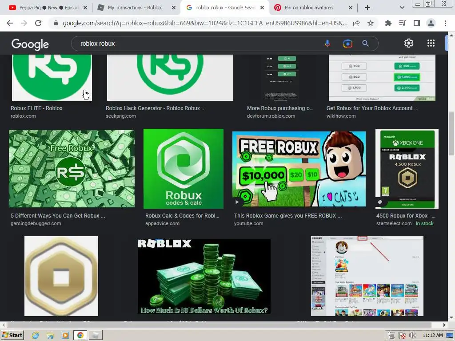Open Robux Calc & Codes for Robl... link
455x341 pixels.
click(x=182, y=216)
